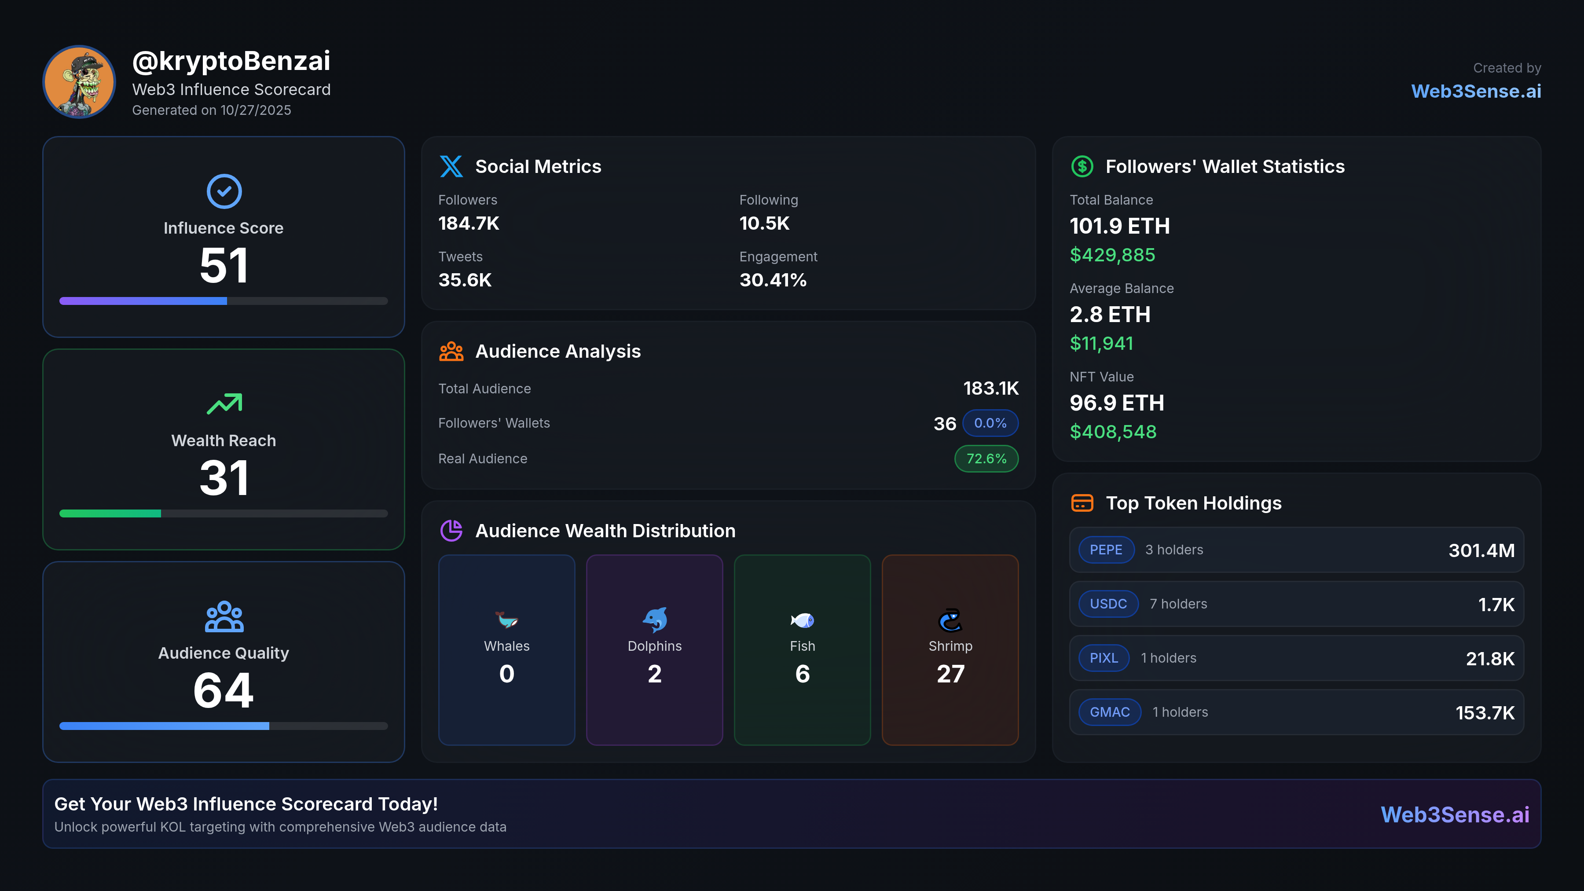Click the fish icon showing 6 holders
1584x891 pixels.
coord(803,620)
